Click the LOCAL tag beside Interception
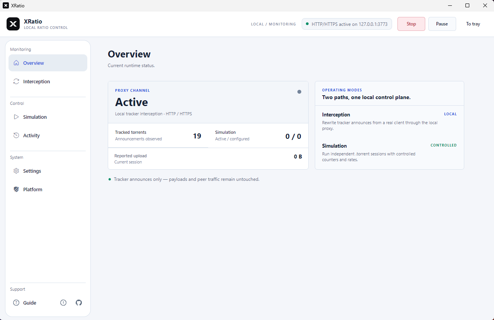Image resolution: width=494 pixels, height=320 pixels. click(x=450, y=114)
